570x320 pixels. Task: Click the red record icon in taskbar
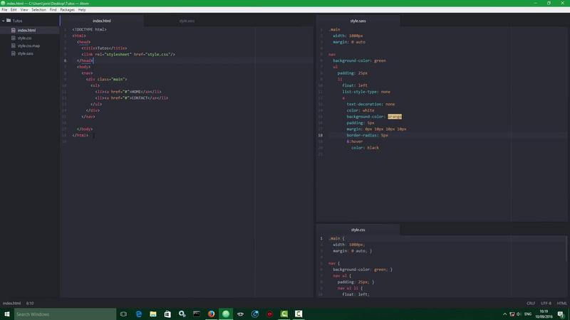[x=269, y=314]
